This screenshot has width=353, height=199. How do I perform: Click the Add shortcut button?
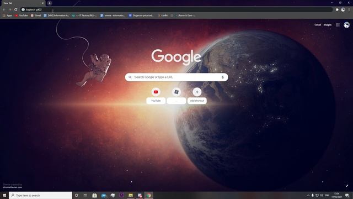pos(197,96)
